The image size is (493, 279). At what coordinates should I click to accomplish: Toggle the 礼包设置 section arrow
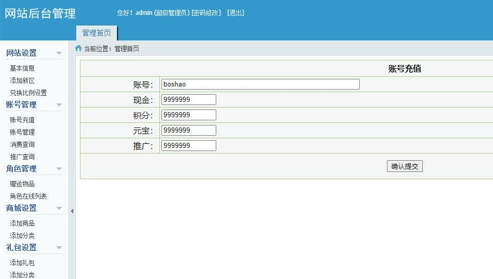(x=59, y=248)
